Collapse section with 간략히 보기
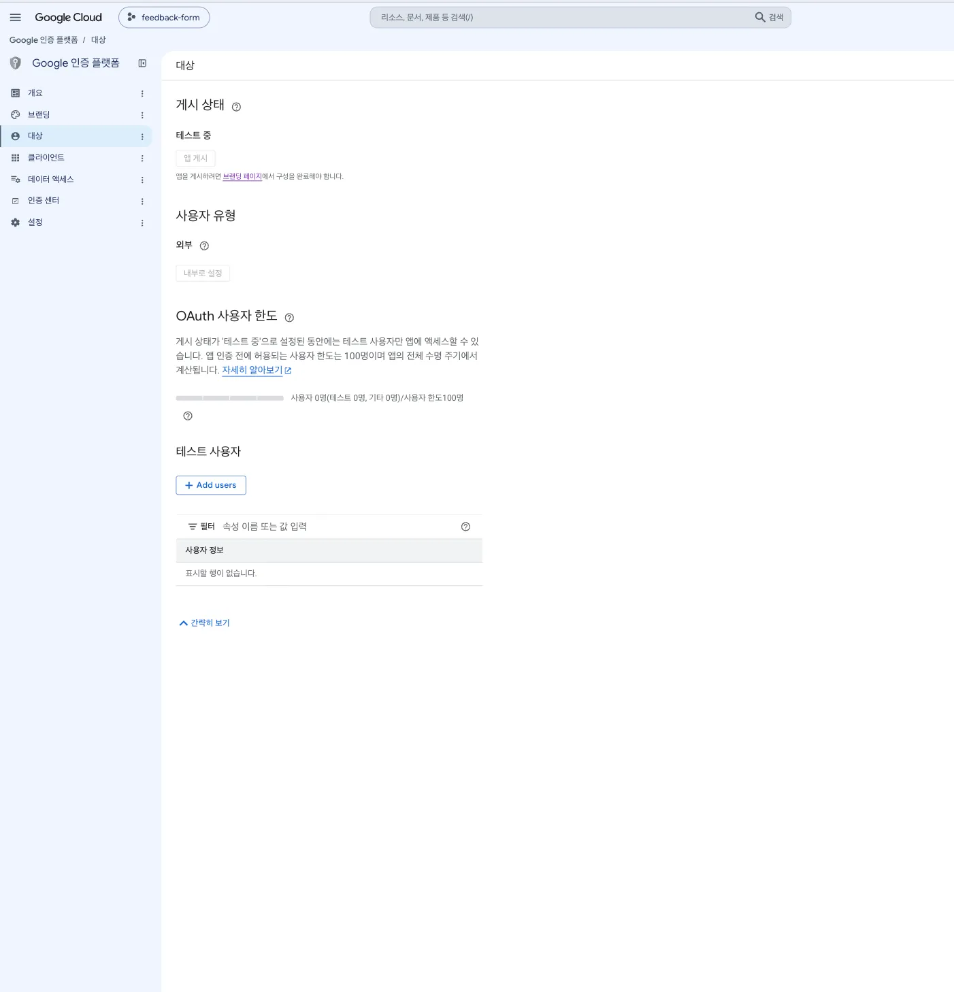Viewport: 954px width, 992px height. click(x=204, y=623)
